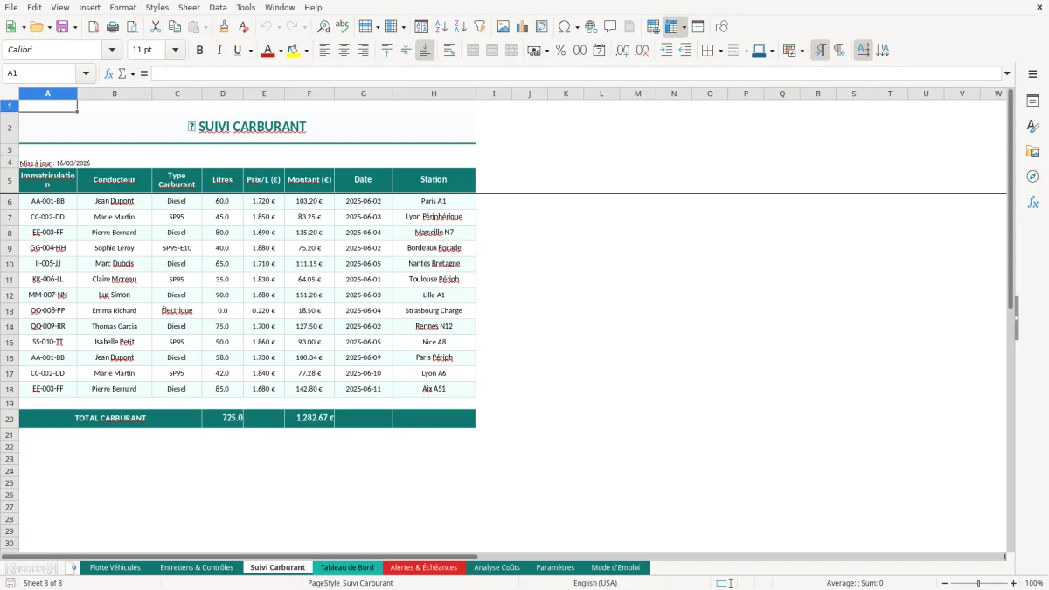Open the font color dropdown arrow

coord(281,51)
